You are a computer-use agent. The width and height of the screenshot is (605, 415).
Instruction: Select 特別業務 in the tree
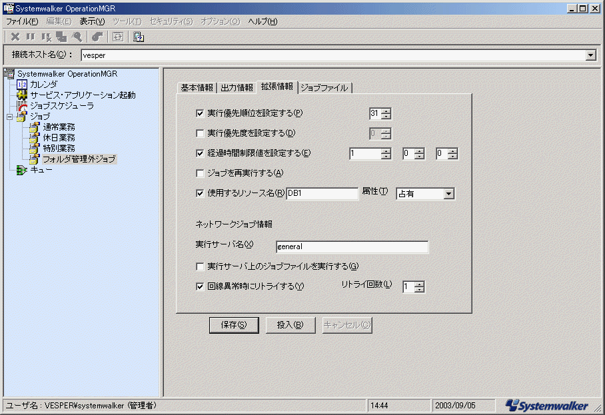click(59, 148)
